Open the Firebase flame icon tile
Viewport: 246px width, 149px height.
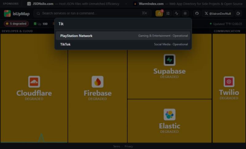coord(97,82)
